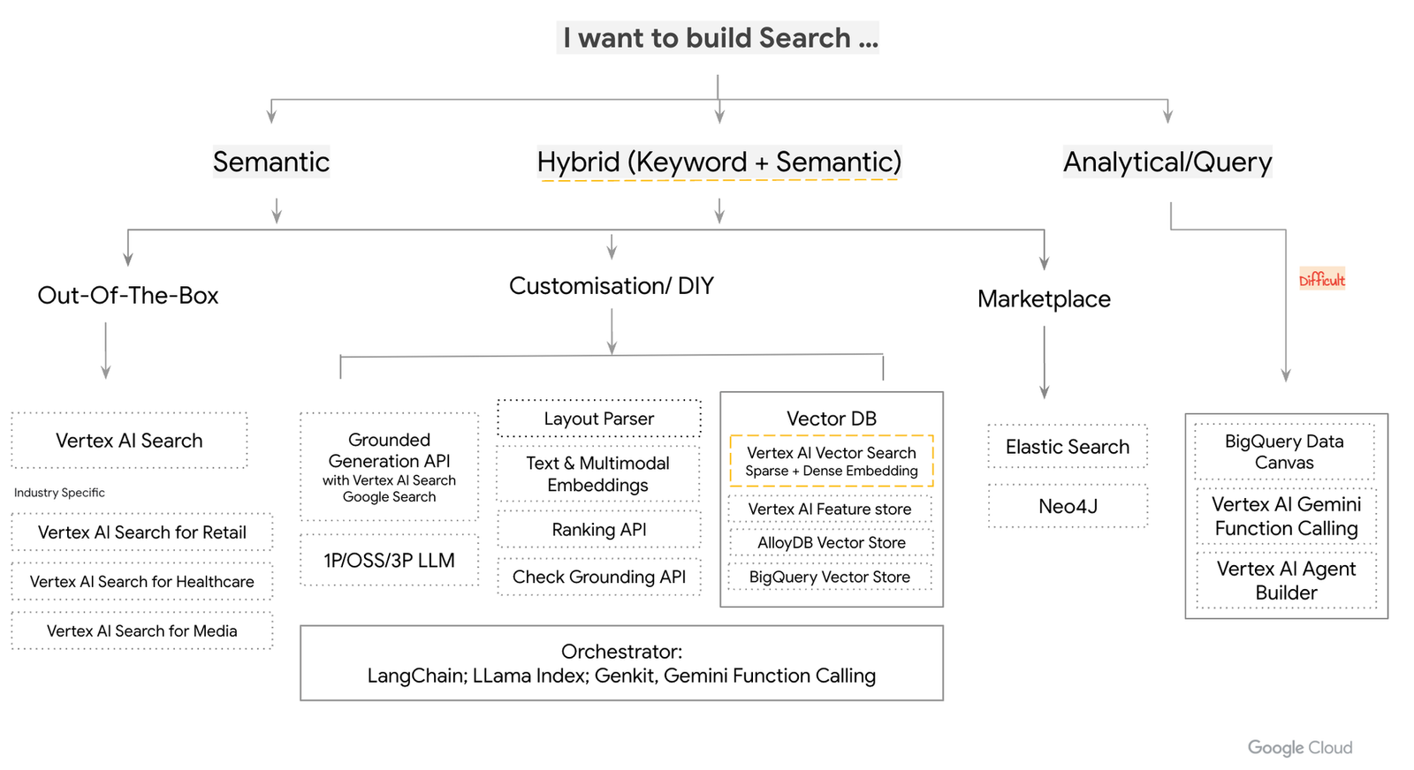Click the Analytical/Query heading
The width and height of the screenshot is (1414, 770).
(x=1167, y=162)
